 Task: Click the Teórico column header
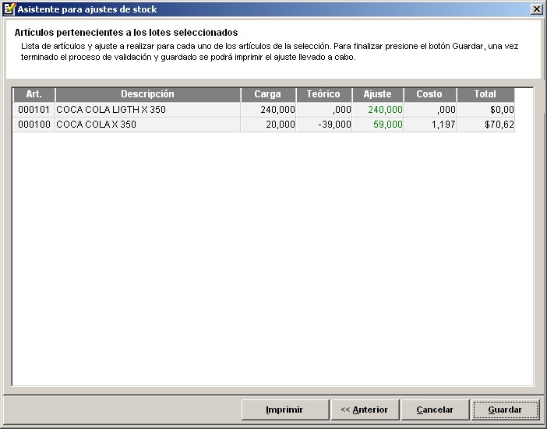[x=324, y=94]
